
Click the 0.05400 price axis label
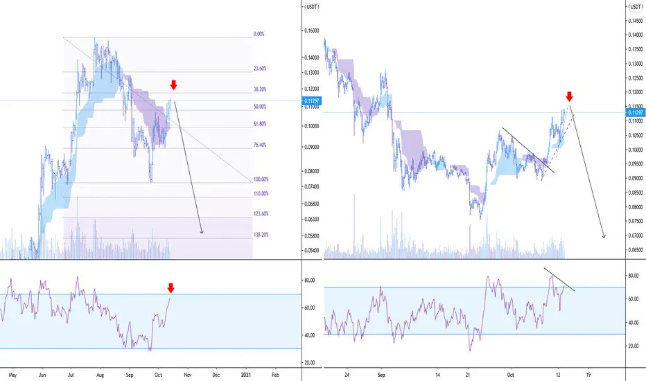[312, 251]
